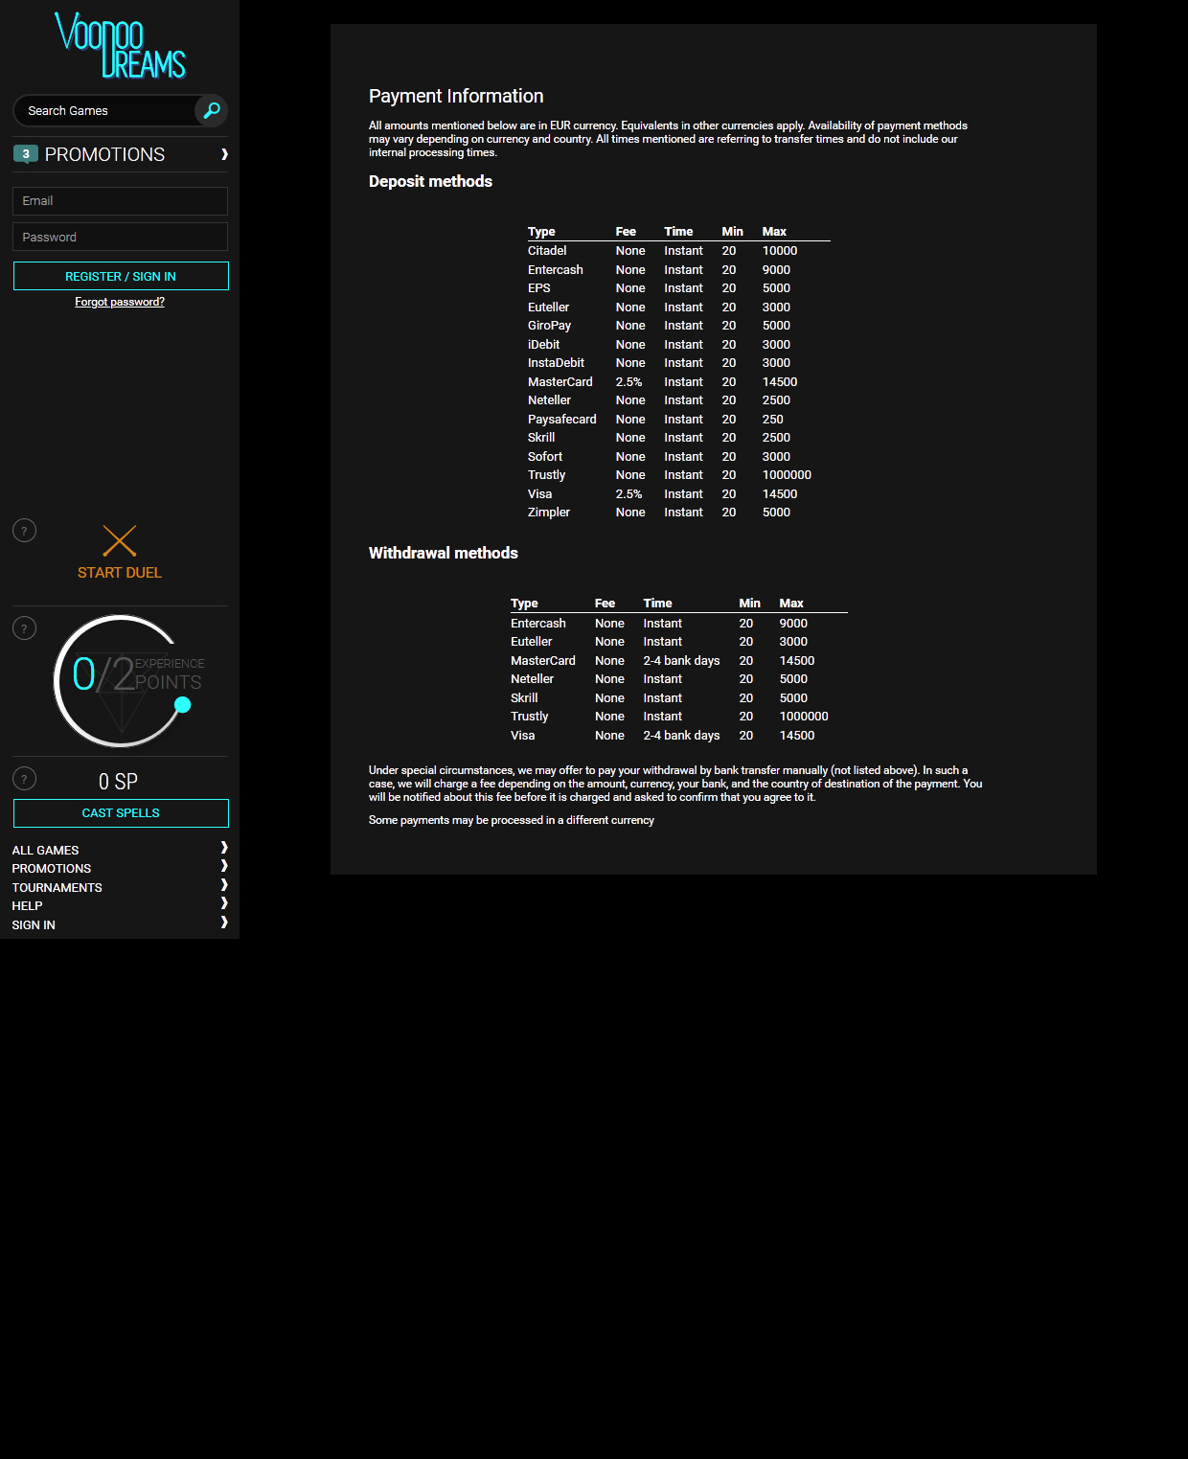Open the Tournaments menu item

(x=57, y=887)
